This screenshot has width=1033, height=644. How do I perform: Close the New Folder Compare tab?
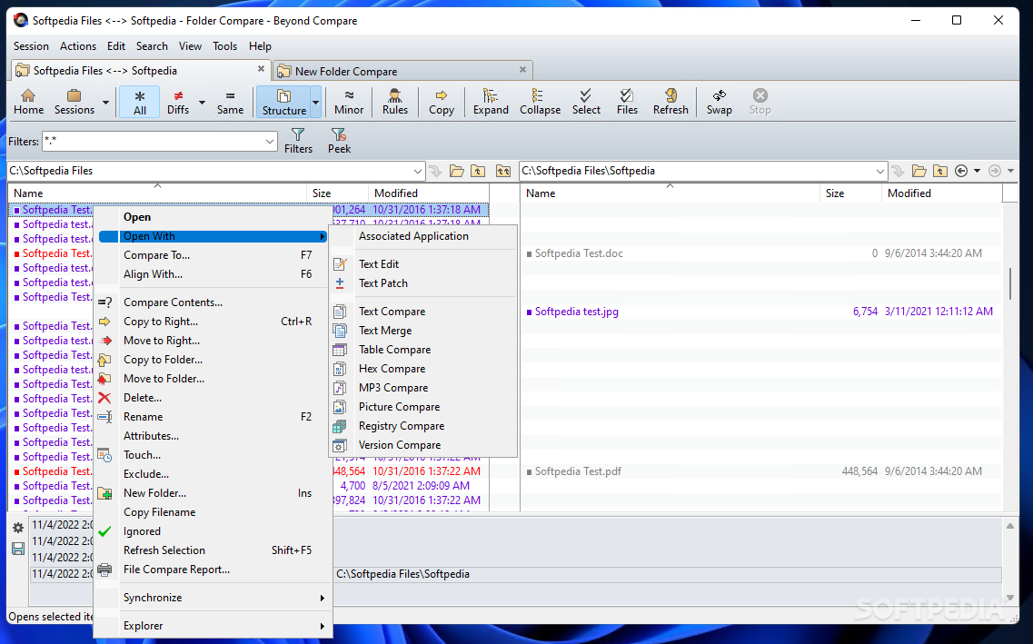[522, 69]
